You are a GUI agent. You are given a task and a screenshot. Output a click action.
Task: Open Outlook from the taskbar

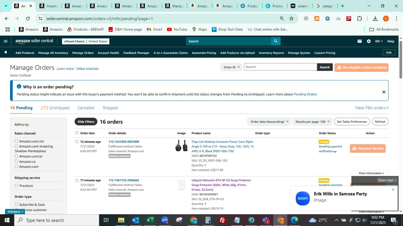[136, 220]
